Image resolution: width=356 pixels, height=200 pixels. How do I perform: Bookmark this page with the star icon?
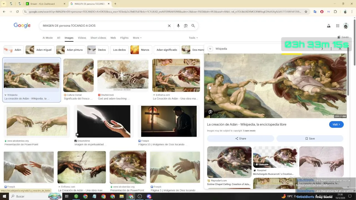tap(306, 12)
